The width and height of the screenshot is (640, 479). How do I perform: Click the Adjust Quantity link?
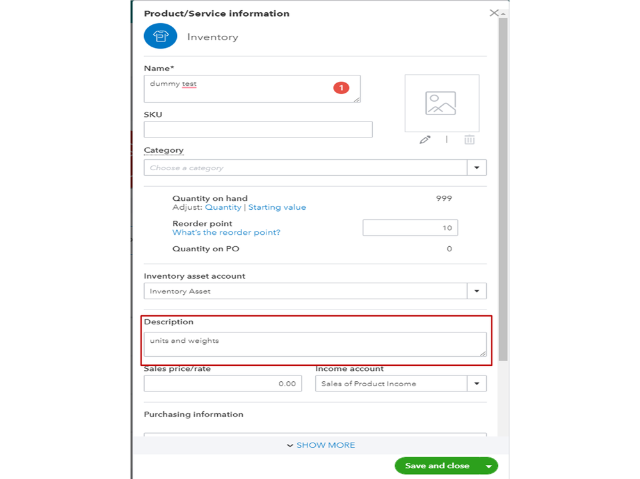pyautogui.click(x=223, y=207)
